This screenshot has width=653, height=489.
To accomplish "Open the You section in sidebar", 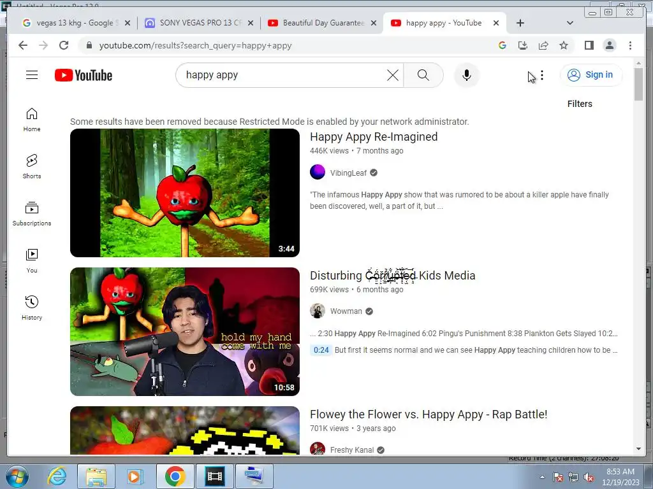I will (x=32, y=260).
